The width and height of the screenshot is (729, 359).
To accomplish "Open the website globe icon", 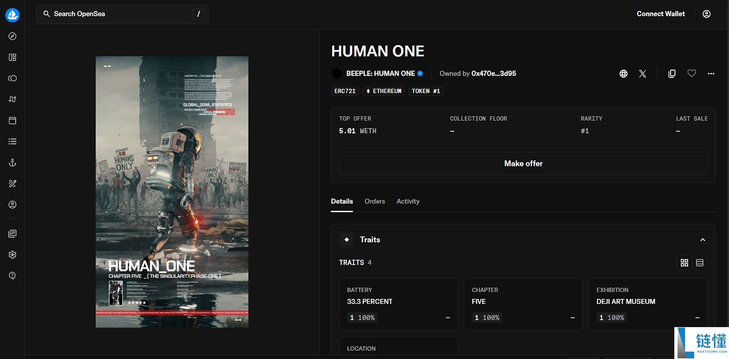I will coord(624,74).
